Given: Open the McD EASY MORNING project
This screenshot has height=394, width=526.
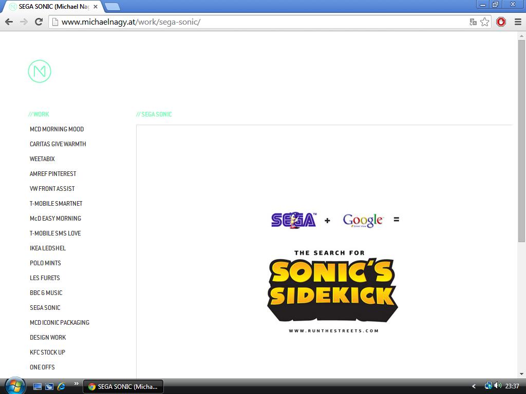Looking at the screenshot, I should tap(55, 219).
